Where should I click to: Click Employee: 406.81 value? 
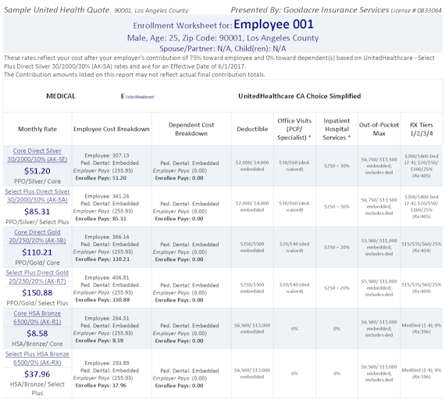coord(107,277)
